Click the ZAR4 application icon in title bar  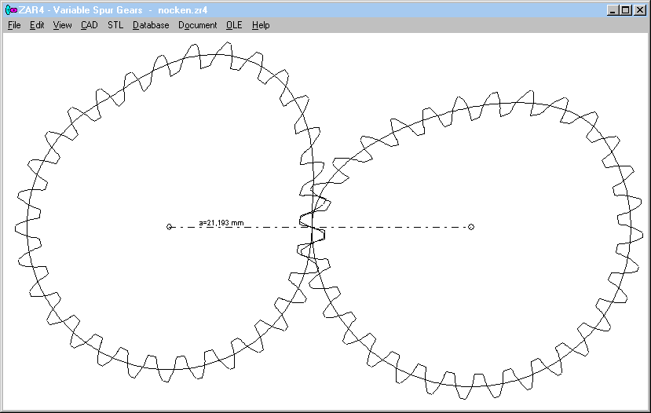10,10
